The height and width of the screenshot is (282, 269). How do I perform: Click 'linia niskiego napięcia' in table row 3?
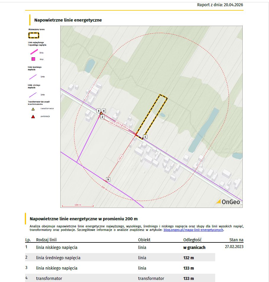click(57, 268)
